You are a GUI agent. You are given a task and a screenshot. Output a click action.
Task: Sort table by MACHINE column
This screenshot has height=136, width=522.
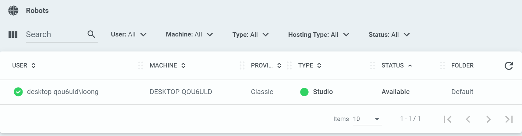point(168,65)
